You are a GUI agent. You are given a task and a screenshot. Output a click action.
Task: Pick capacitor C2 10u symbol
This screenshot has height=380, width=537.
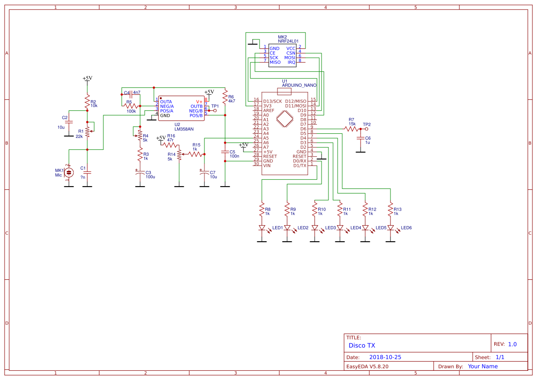coord(69,122)
